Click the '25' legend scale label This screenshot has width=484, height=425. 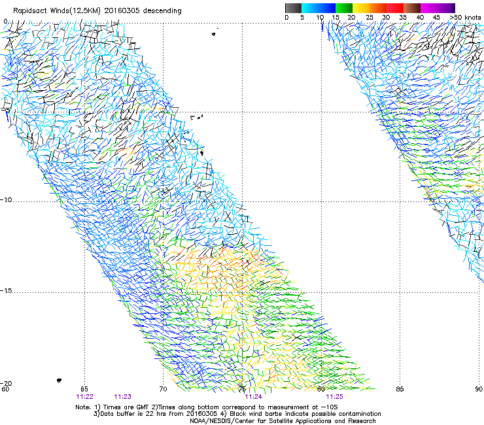pyautogui.click(x=369, y=17)
